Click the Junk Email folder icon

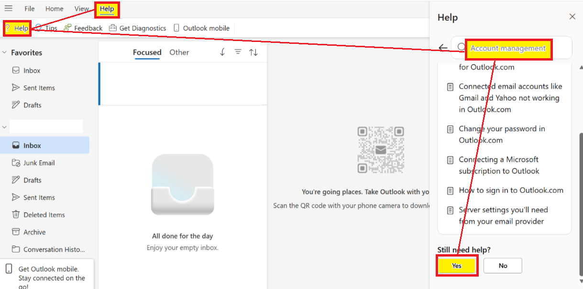(16, 163)
